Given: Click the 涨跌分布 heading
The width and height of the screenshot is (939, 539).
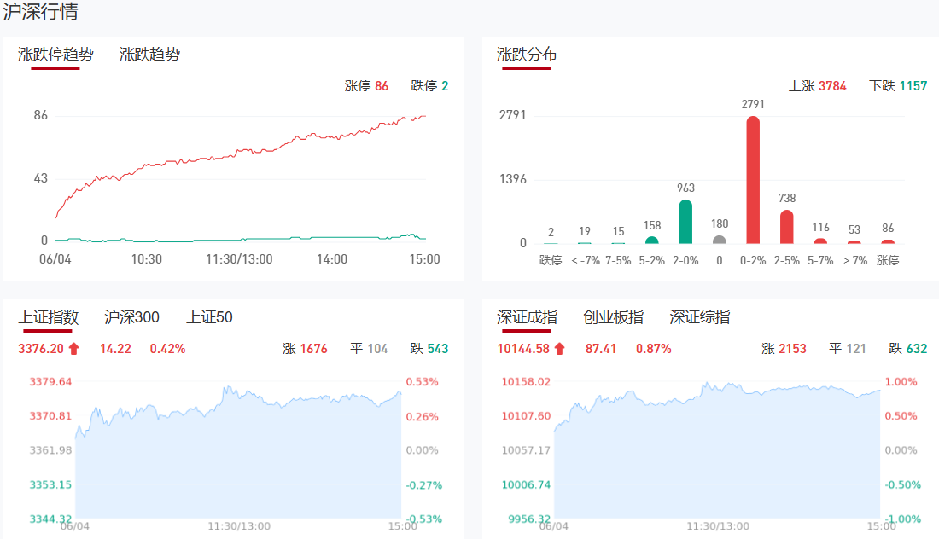Looking at the screenshot, I should point(527,55).
